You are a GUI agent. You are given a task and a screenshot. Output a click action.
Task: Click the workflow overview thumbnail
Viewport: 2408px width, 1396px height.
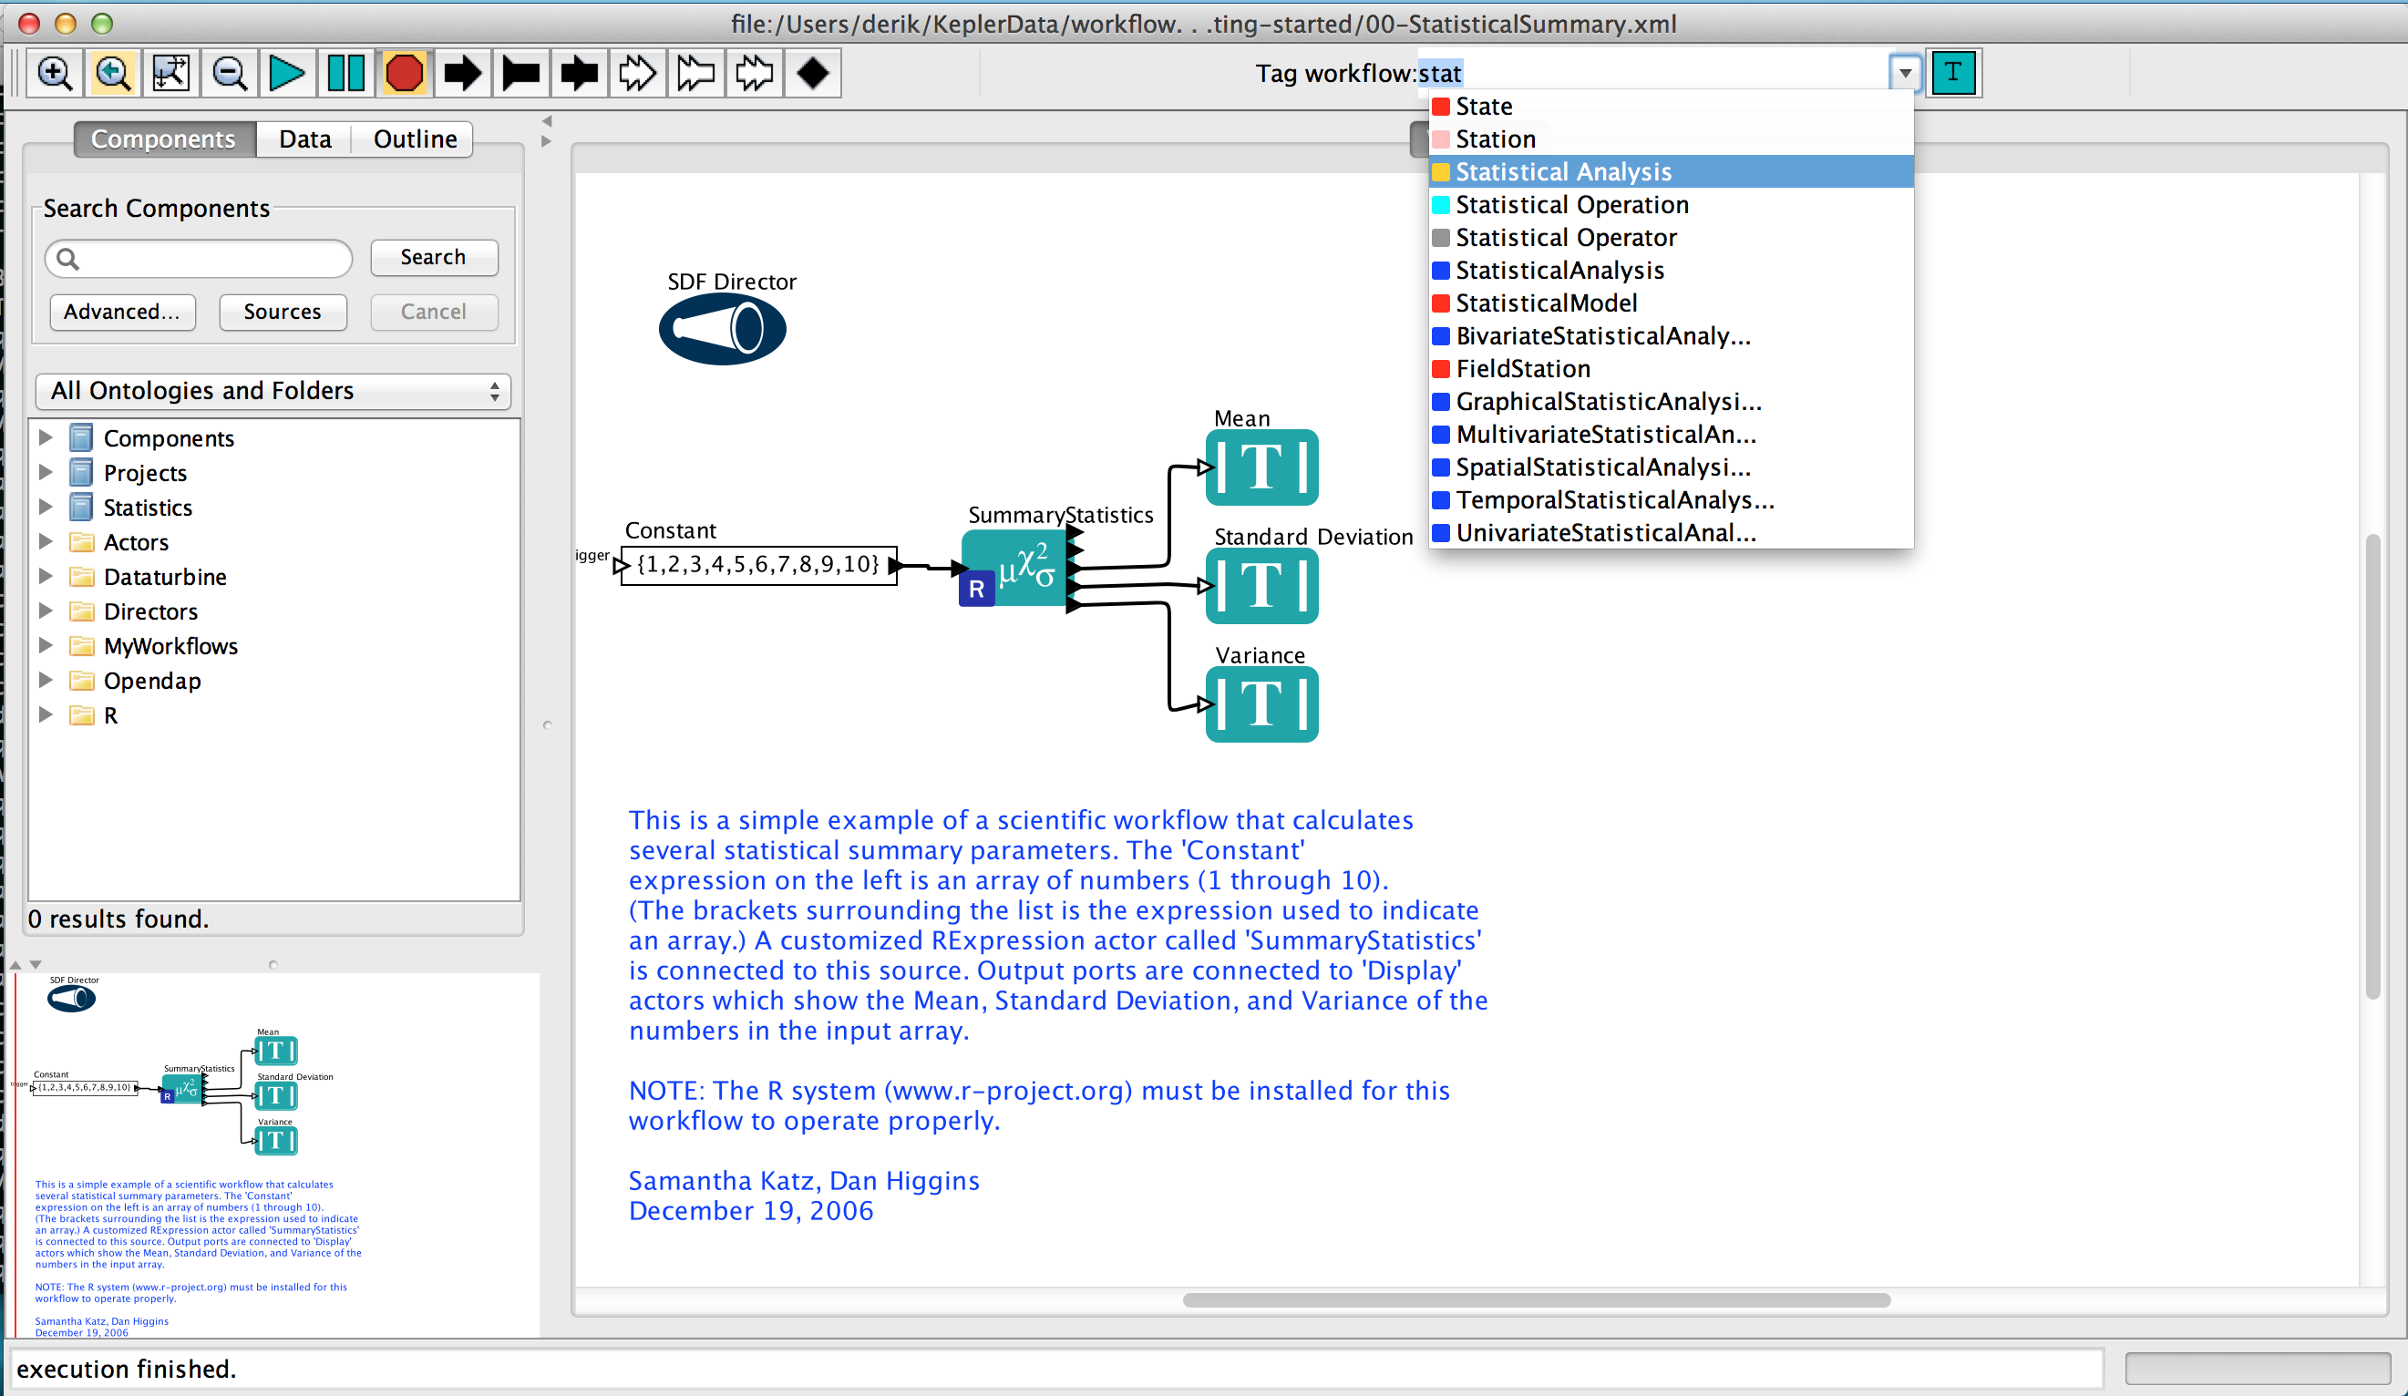[x=277, y=1155]
